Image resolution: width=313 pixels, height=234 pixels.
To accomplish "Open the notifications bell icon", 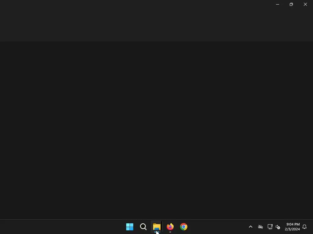I will [304, 227].
